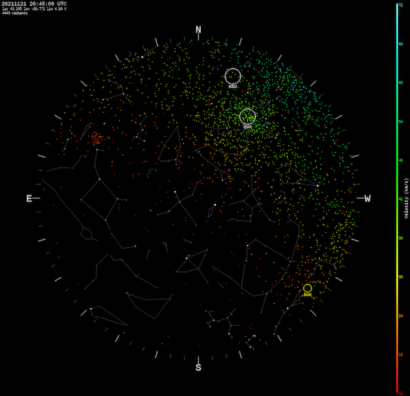Click the Velocity (km/s) axis label
This screenshot has width=410, height=396.
406,198
